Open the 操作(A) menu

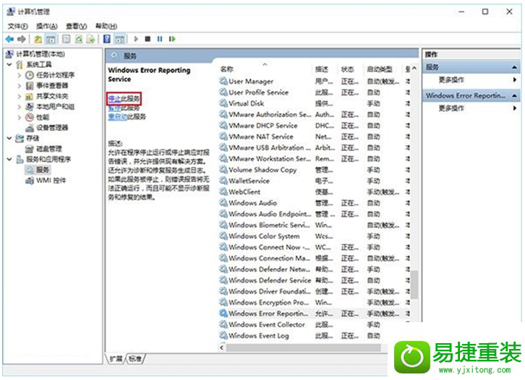[46, 26]
